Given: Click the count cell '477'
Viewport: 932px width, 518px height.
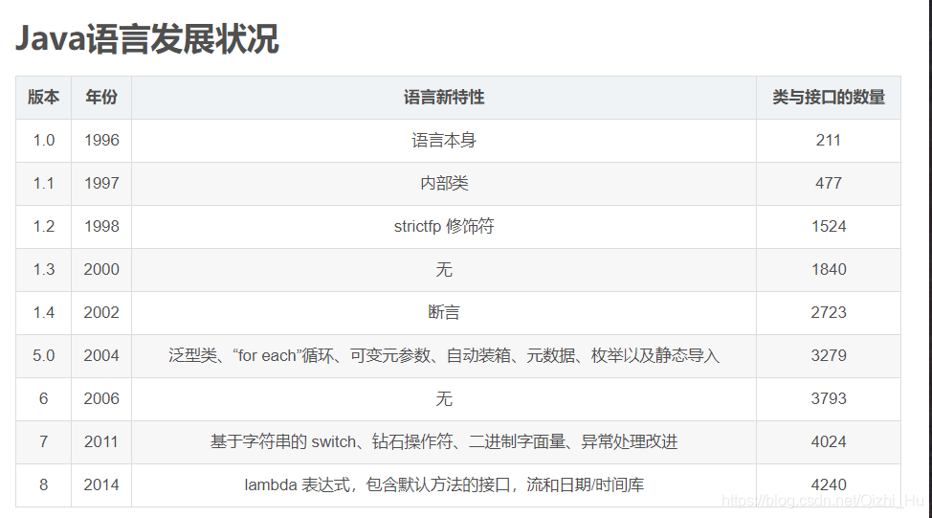Looking at the screenshot, I should (829, 183).
